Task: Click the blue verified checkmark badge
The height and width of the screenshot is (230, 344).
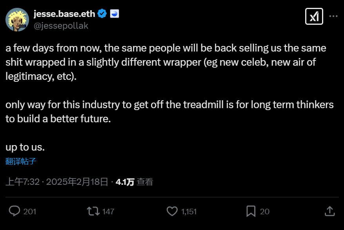Action: coord(102,13)
